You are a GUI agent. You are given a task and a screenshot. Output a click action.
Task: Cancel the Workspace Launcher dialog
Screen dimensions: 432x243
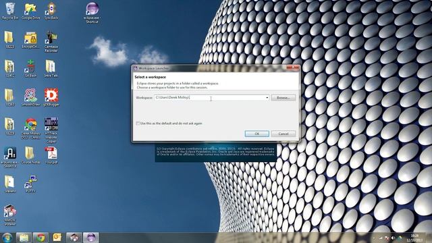(283, 134)
